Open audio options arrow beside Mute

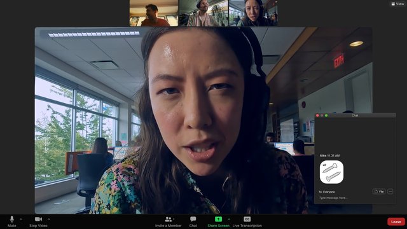[x=21, y=219]
